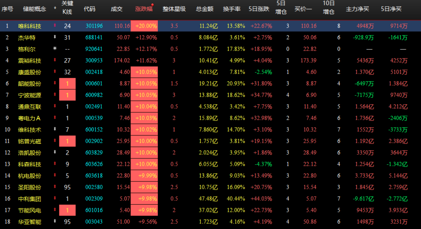The height and width of the screenshot is (229, 421).
Task: Click the arrow marker beside 华亚智能
Action: (55, 221)
